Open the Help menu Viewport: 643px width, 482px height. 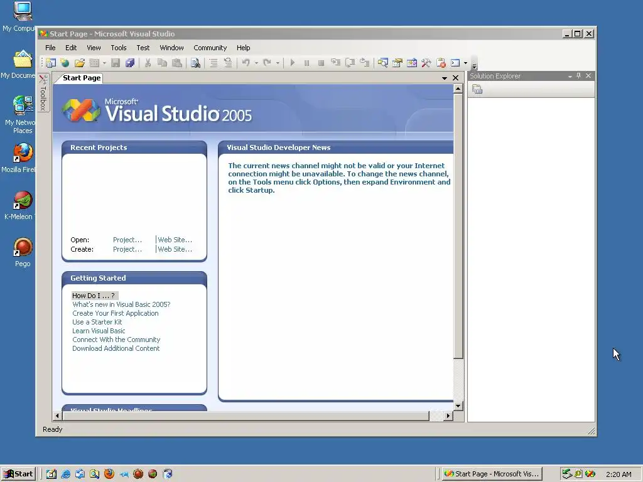tap(243, 48)
